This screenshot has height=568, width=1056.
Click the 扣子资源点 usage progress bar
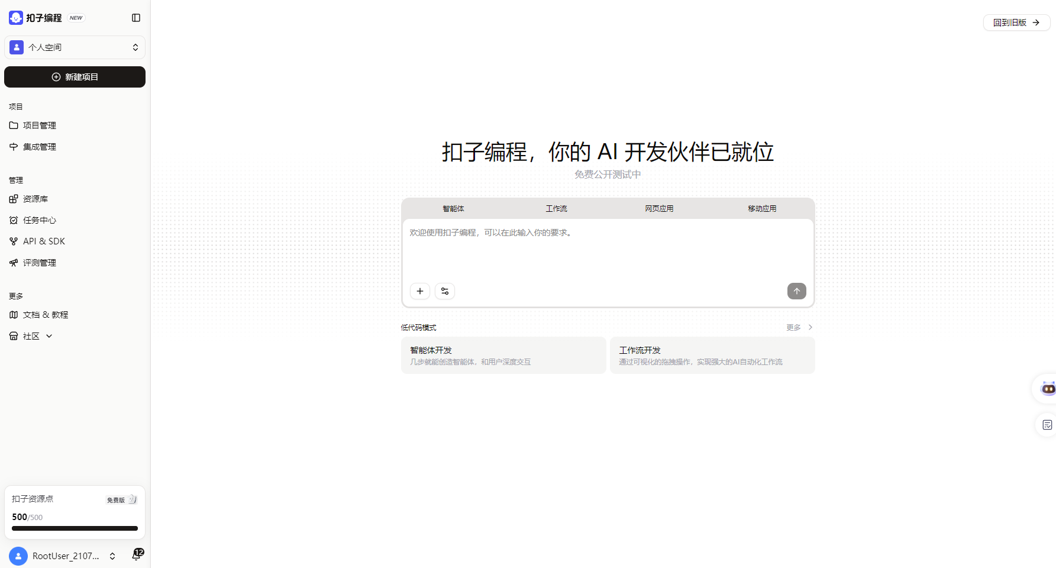tap(75, 528)
